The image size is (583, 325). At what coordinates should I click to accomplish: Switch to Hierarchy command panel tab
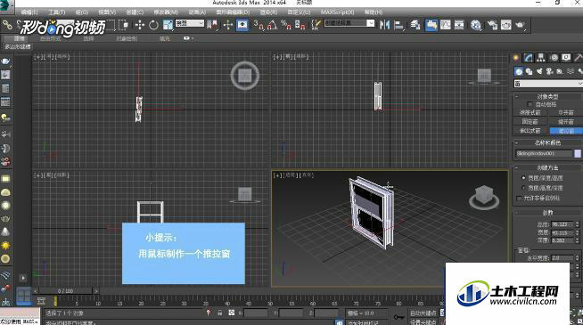(541, 58)
